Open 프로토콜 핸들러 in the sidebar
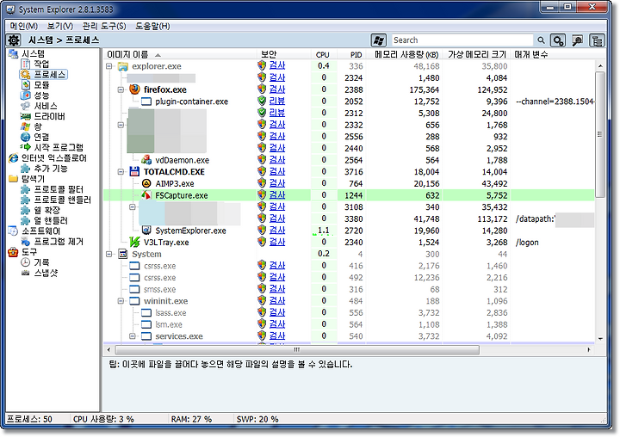This screenshot has width=620, height=437. tap(63, 200)
